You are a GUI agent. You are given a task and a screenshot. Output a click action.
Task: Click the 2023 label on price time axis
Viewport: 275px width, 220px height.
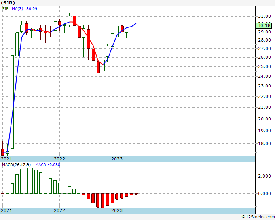pos(117,159)
